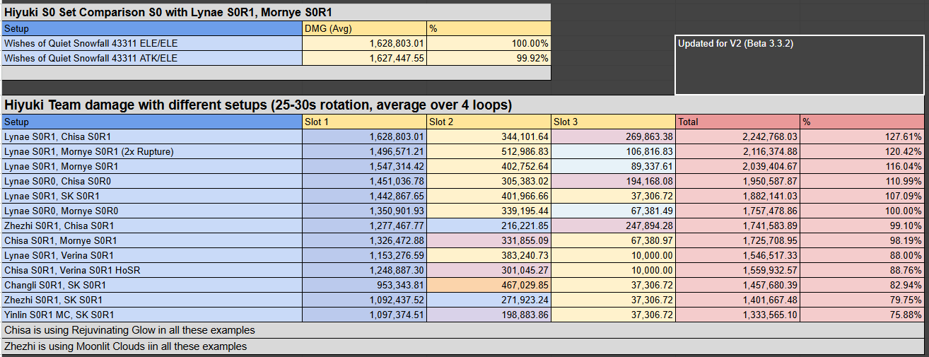Click Slot 2 value 512,986.83
Screen dimensions: 929x357
pyautogui.click(x=489, y=151)
